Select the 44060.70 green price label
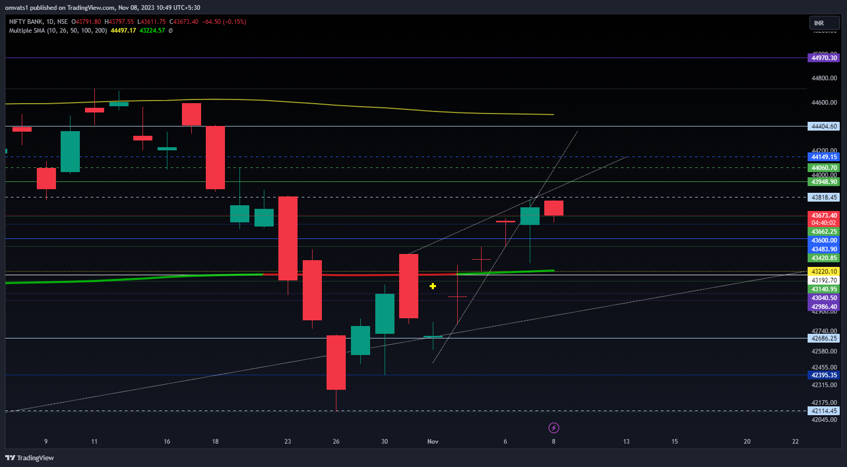The width and height of the screenshot is (847, 467). [x=824, y=168]
